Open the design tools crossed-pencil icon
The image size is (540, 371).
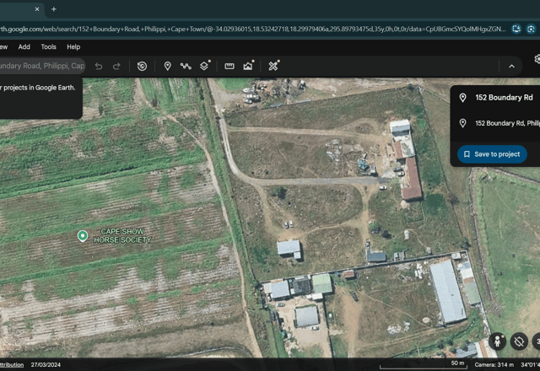coord(273,66)
